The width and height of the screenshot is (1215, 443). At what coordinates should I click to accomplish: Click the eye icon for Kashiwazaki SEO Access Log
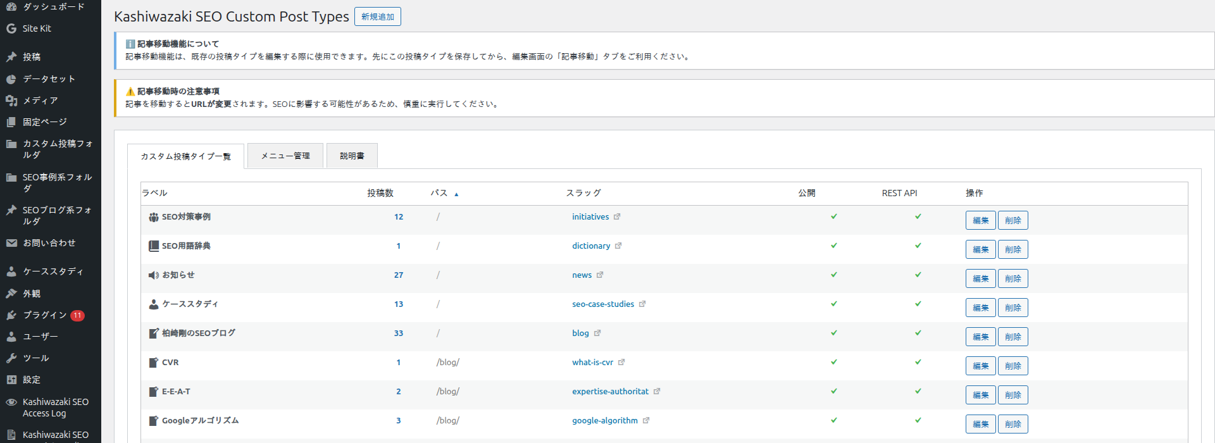click(x=11, y=402)
